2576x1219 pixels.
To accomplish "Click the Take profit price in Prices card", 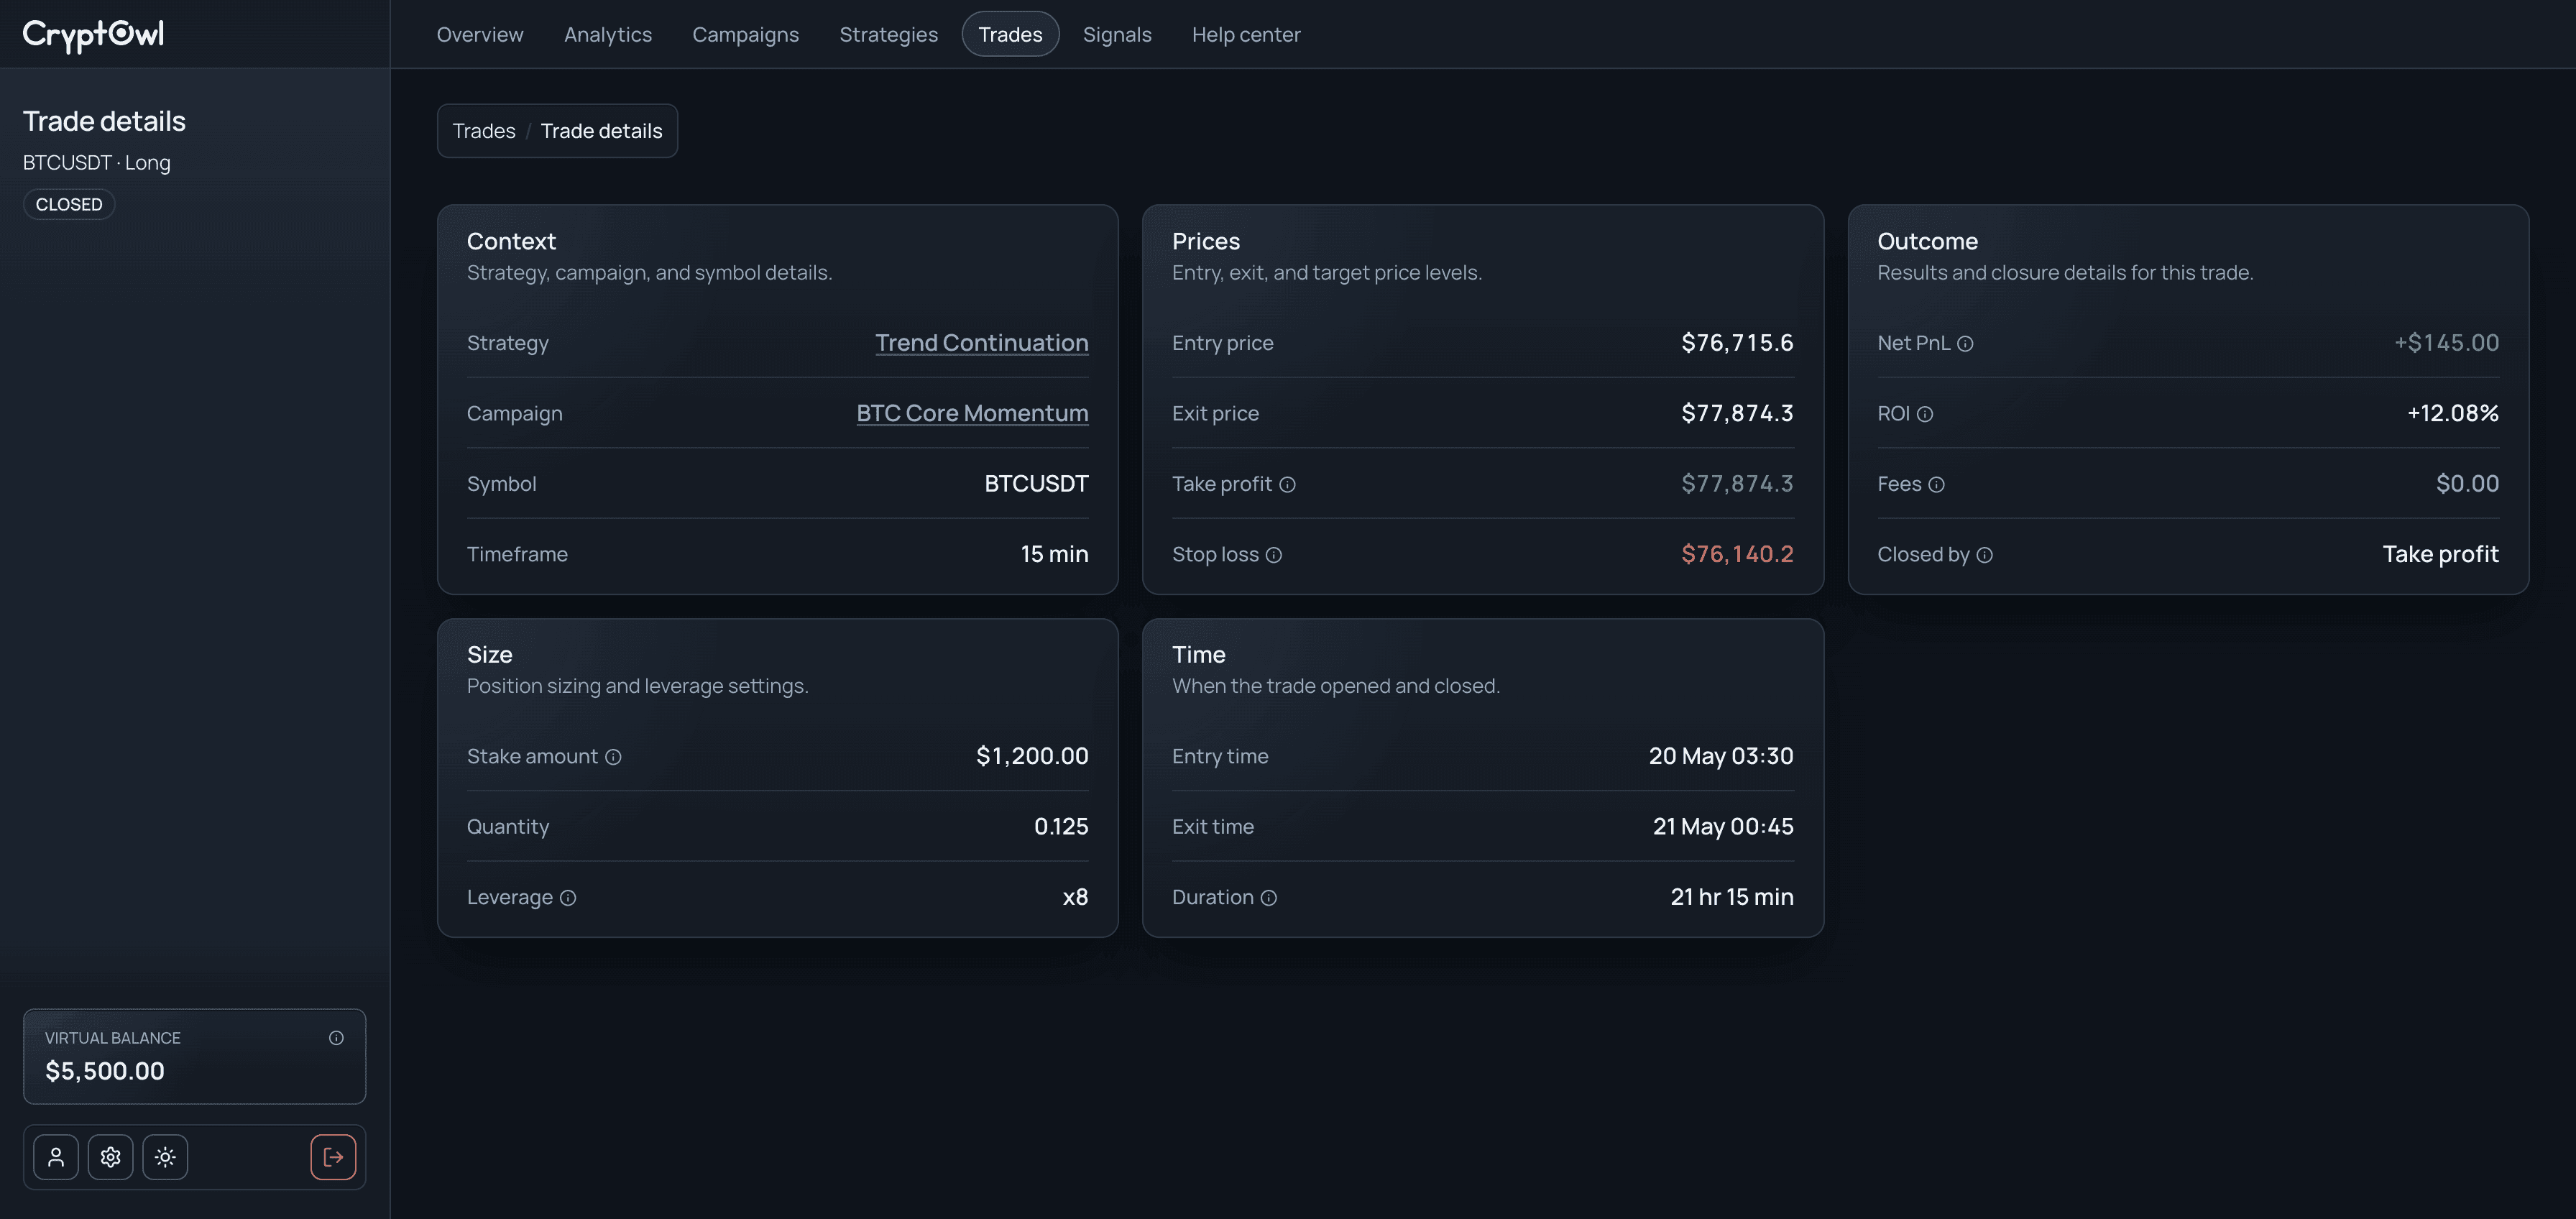I will point(1737,484).
